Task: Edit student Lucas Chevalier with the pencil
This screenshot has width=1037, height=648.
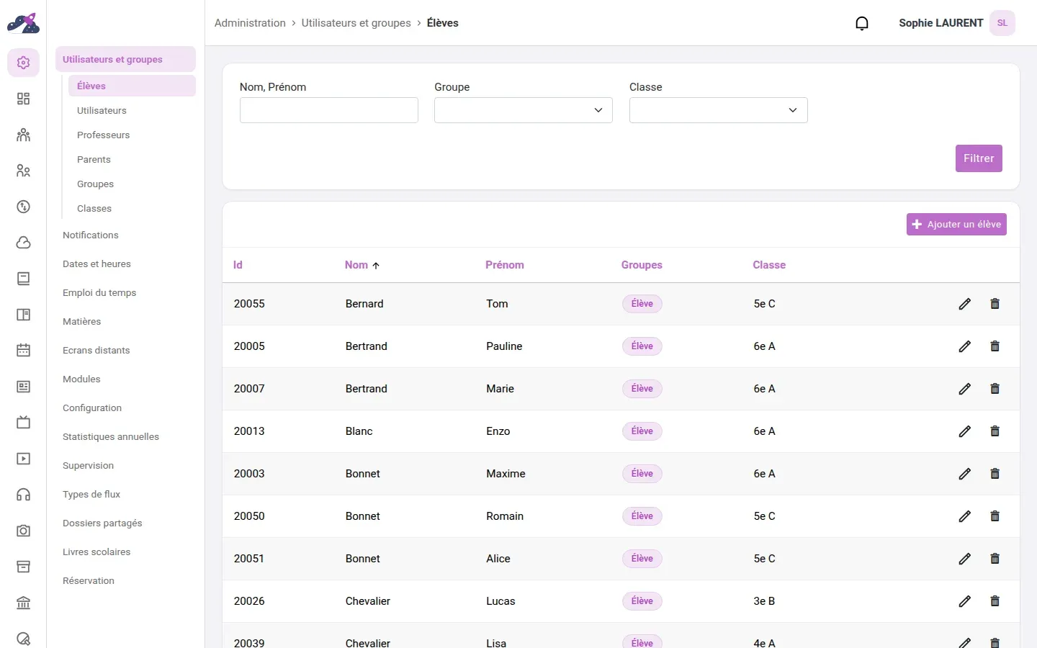Action: point(965,601)
